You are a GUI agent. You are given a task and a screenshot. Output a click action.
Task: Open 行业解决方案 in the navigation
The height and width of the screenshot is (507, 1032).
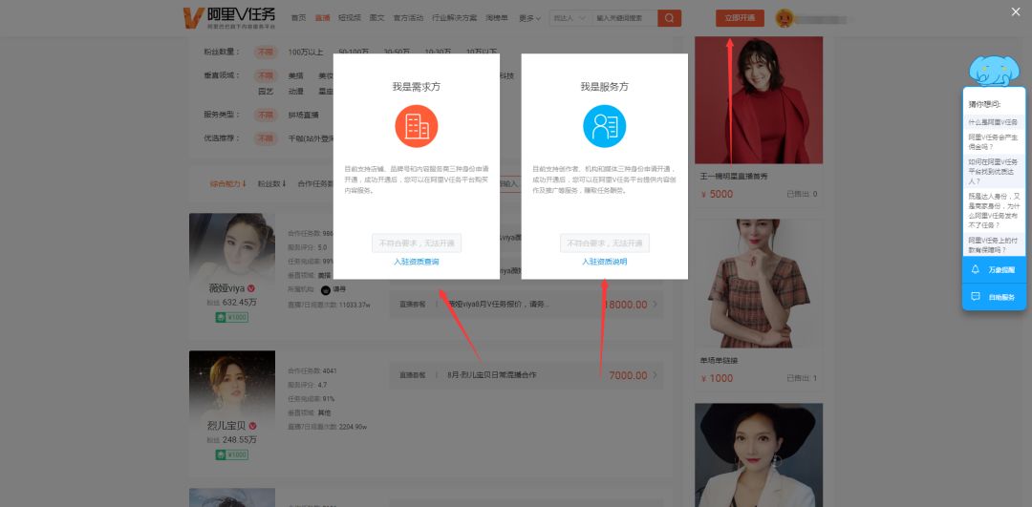455,18
